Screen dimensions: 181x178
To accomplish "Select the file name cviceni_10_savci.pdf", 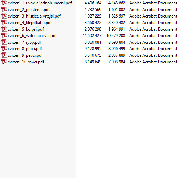I will click(x=26, y=62).
